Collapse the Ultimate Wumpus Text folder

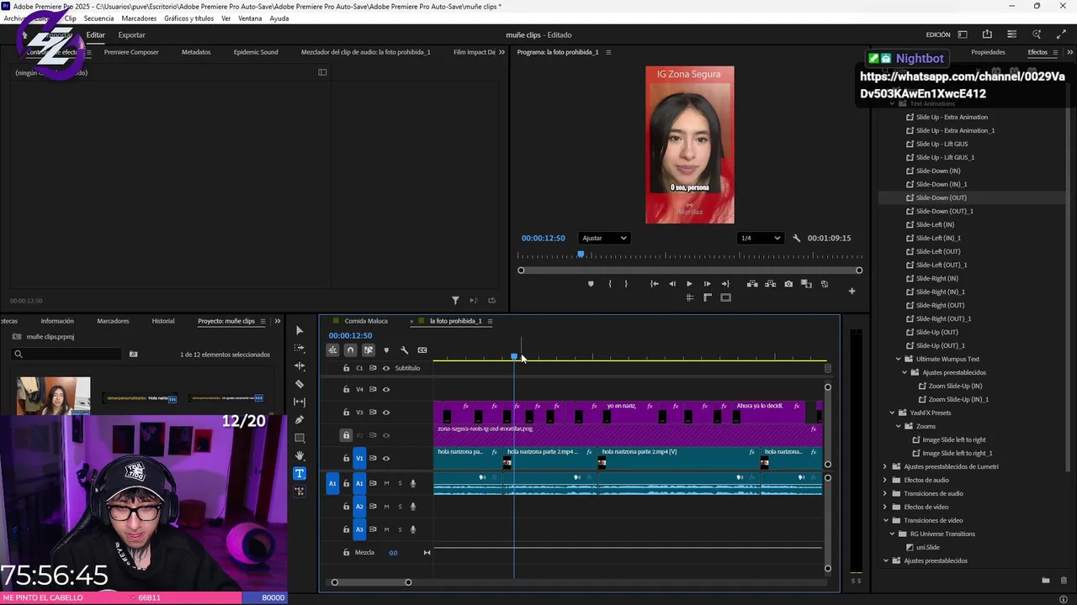[x=899, y=360]
